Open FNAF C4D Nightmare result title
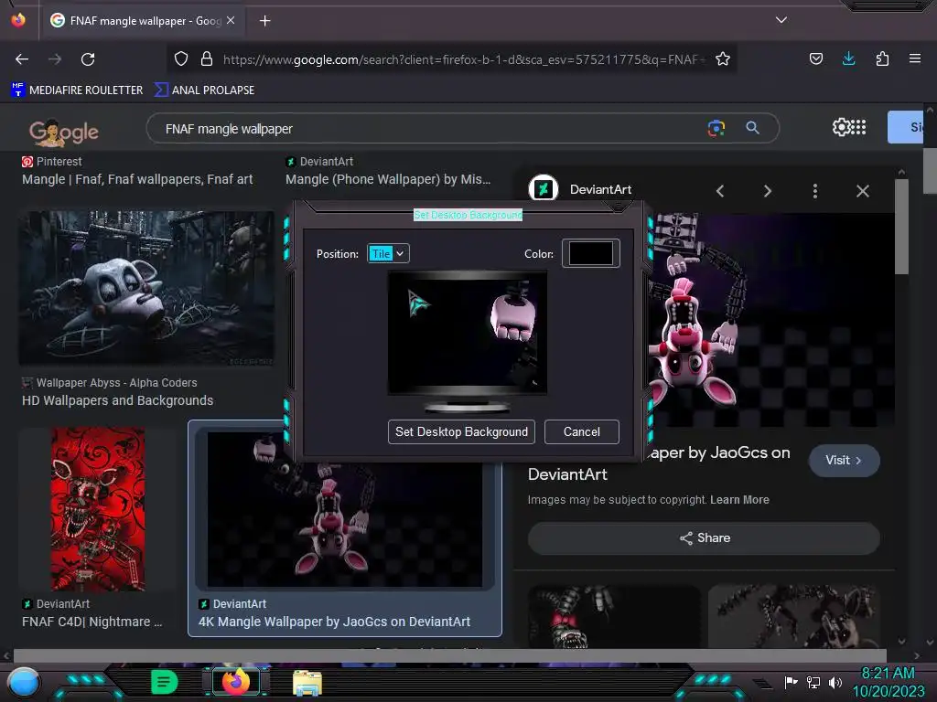Image resolution: width=937 pixels, height=702 pixels. (92, 622)
